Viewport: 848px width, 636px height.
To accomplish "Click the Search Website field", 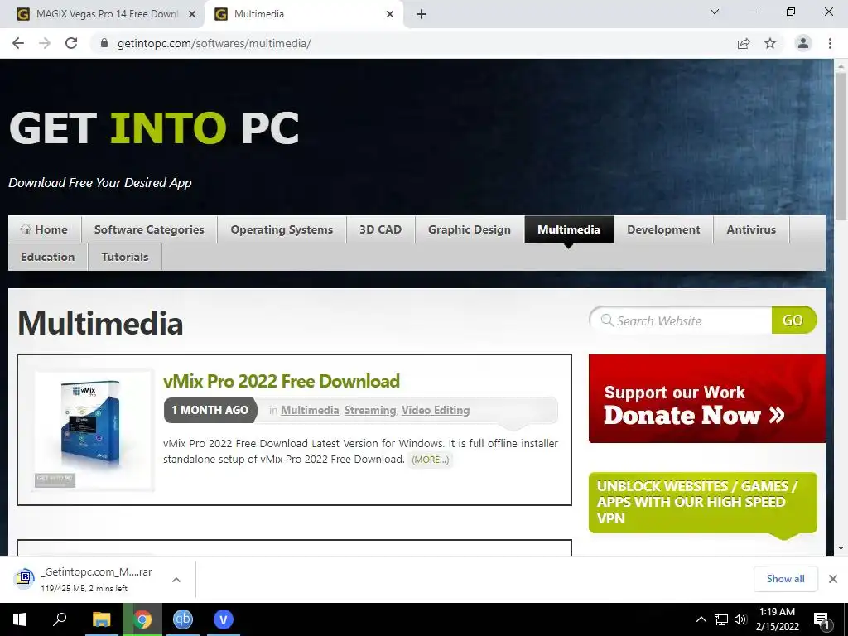I will [x=682, y=320].
